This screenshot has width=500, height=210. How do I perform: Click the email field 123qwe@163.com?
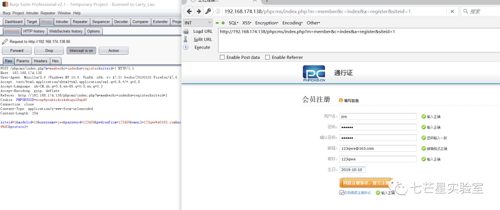tap(378, 148)
